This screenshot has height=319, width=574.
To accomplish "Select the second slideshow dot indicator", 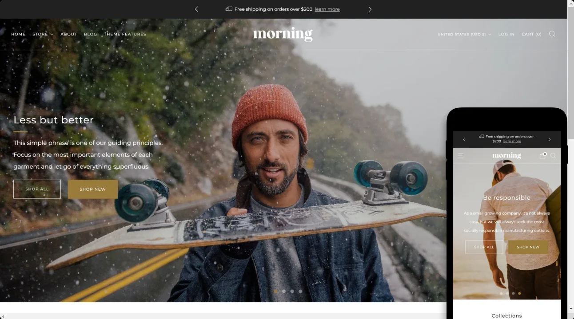I will (x=284, y=291).
